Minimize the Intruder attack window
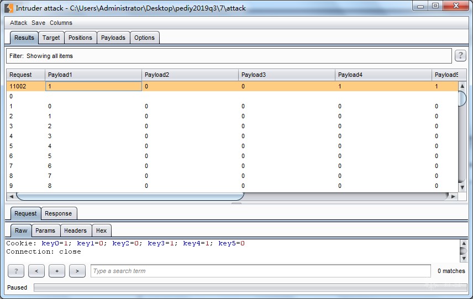The height and width of the screenshot is (299, 473). tap(421, 6)
